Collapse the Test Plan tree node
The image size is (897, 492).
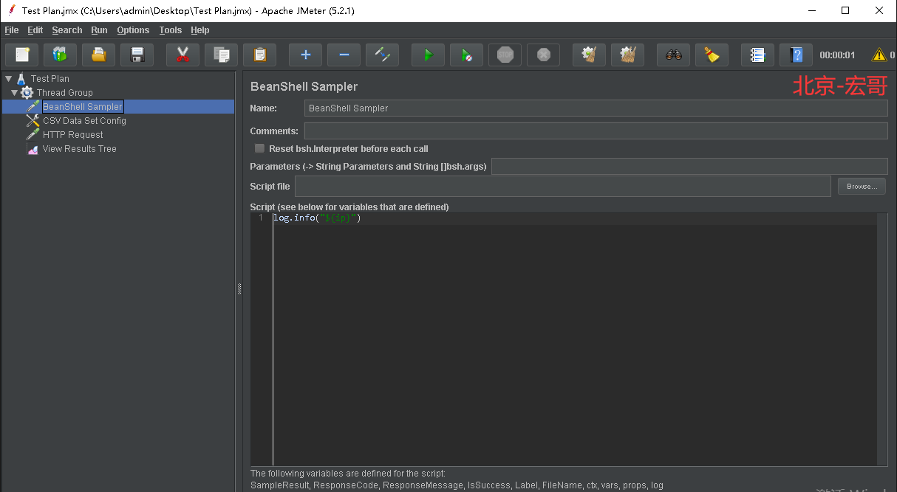click(8, 78)
